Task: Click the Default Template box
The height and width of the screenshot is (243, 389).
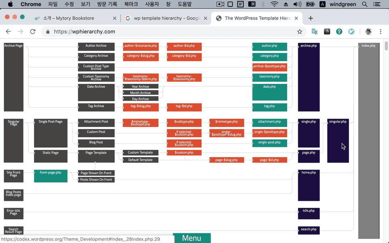Action: [141, 160]
